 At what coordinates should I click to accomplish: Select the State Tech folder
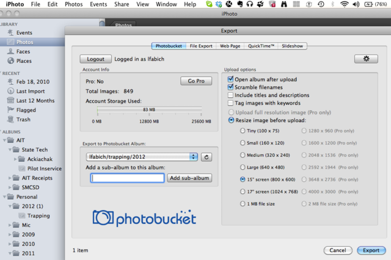[x=34, y=150]
